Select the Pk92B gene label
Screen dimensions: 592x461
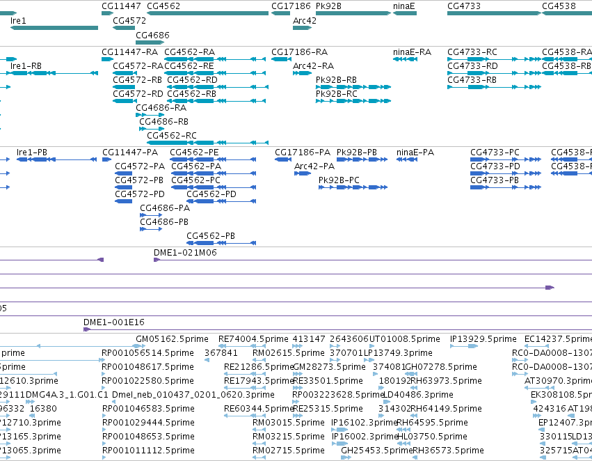click(328, 6)
